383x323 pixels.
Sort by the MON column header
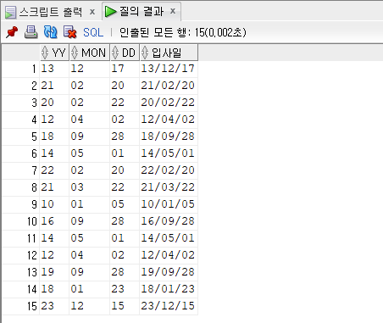point(90,53)
